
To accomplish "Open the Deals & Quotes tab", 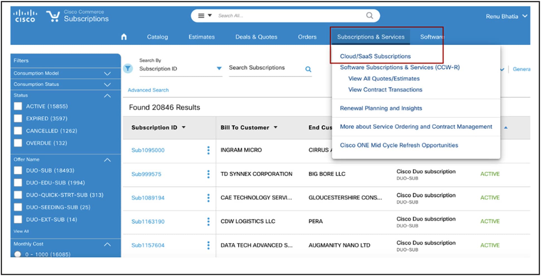I will coord(256,37).
